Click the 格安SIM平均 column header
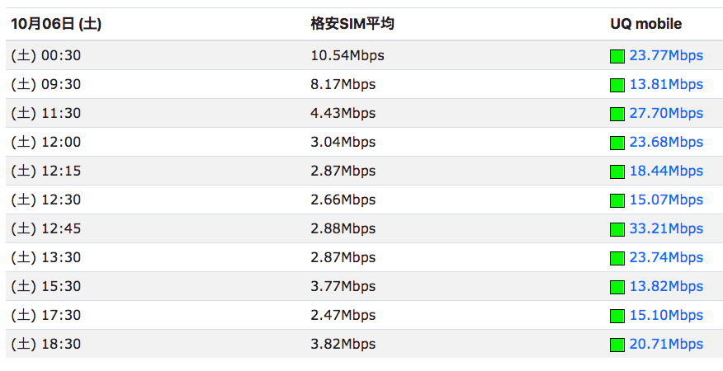This screenshot has height=371, width=723. pyautogui.click(x=352, y=24)
